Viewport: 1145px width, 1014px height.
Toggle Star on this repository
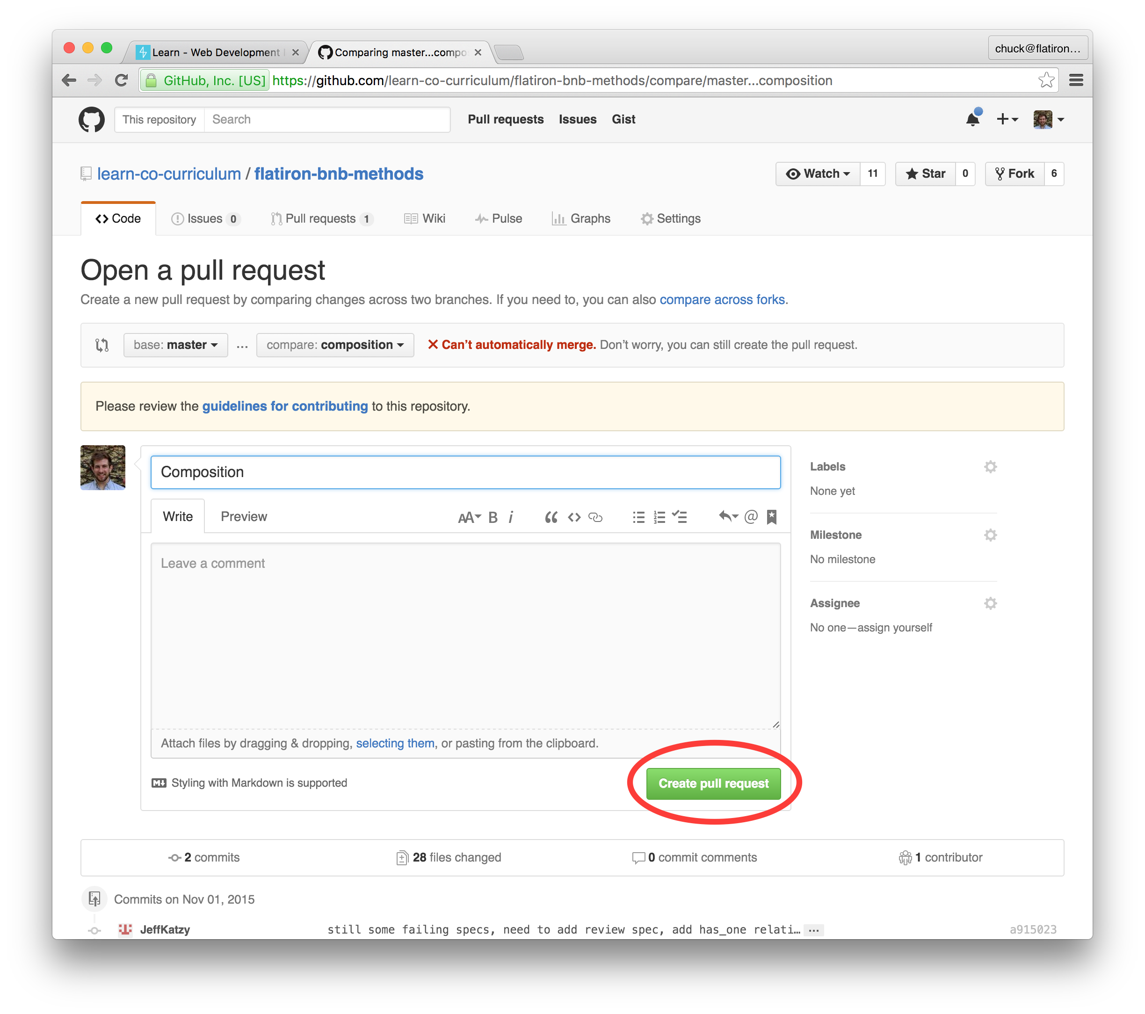[x=926, y=174]
